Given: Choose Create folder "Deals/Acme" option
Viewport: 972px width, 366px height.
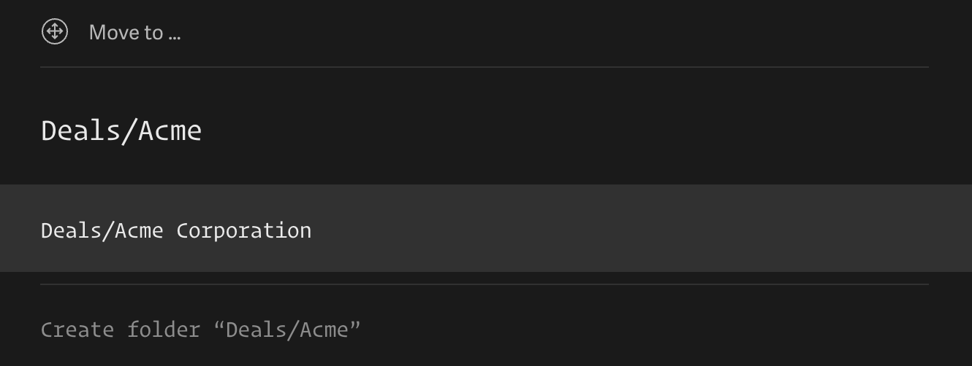Looking at the screenshot, I should [201, 330].
